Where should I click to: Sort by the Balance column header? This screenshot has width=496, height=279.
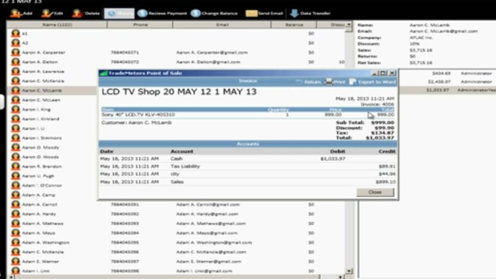(x=294, y=25)
